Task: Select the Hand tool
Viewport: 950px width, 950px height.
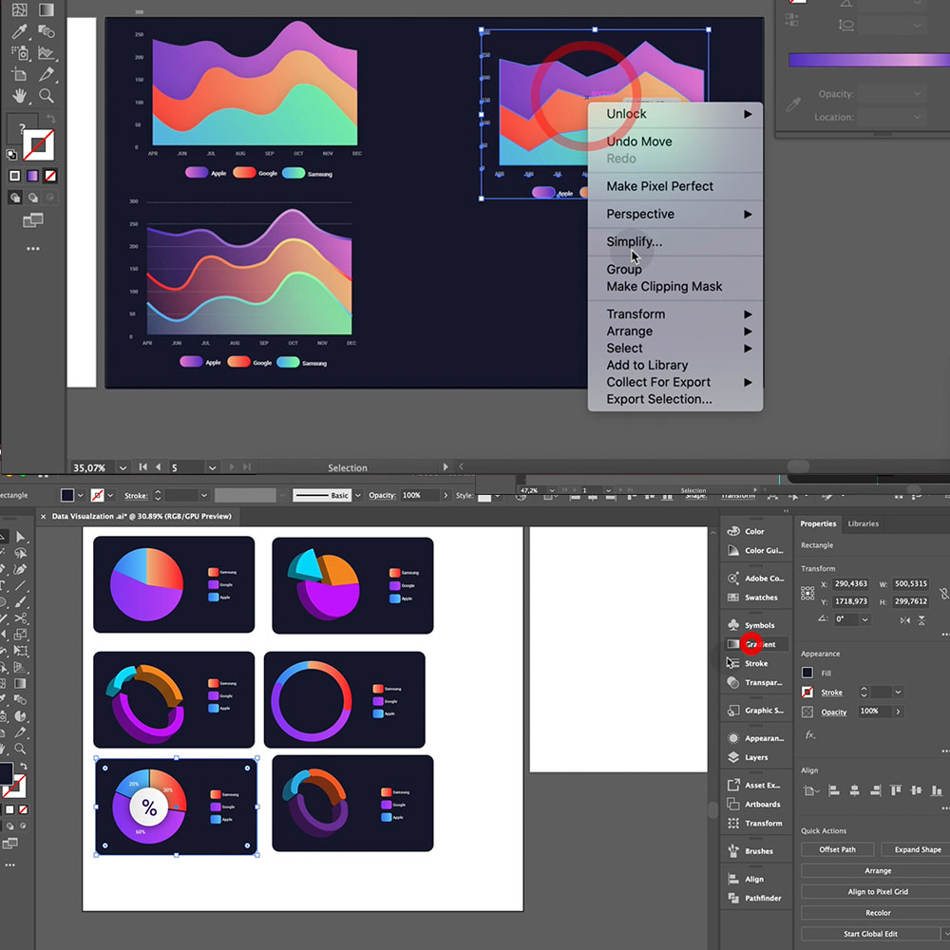Action: [x=19, y=95]
